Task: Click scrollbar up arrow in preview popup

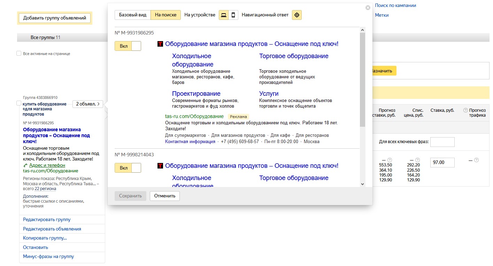Action: (363, 30)
